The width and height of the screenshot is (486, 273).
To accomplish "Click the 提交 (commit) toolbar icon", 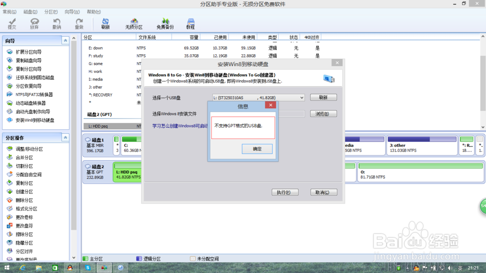I will pos(12,23).
